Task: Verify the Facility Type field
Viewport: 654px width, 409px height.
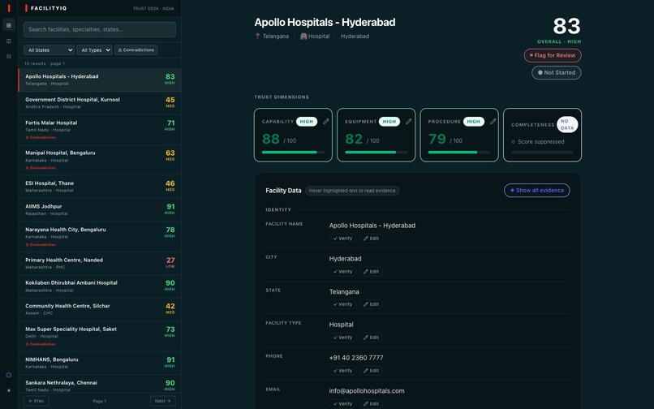Action: pyautogui.click(x=342, y=338)
